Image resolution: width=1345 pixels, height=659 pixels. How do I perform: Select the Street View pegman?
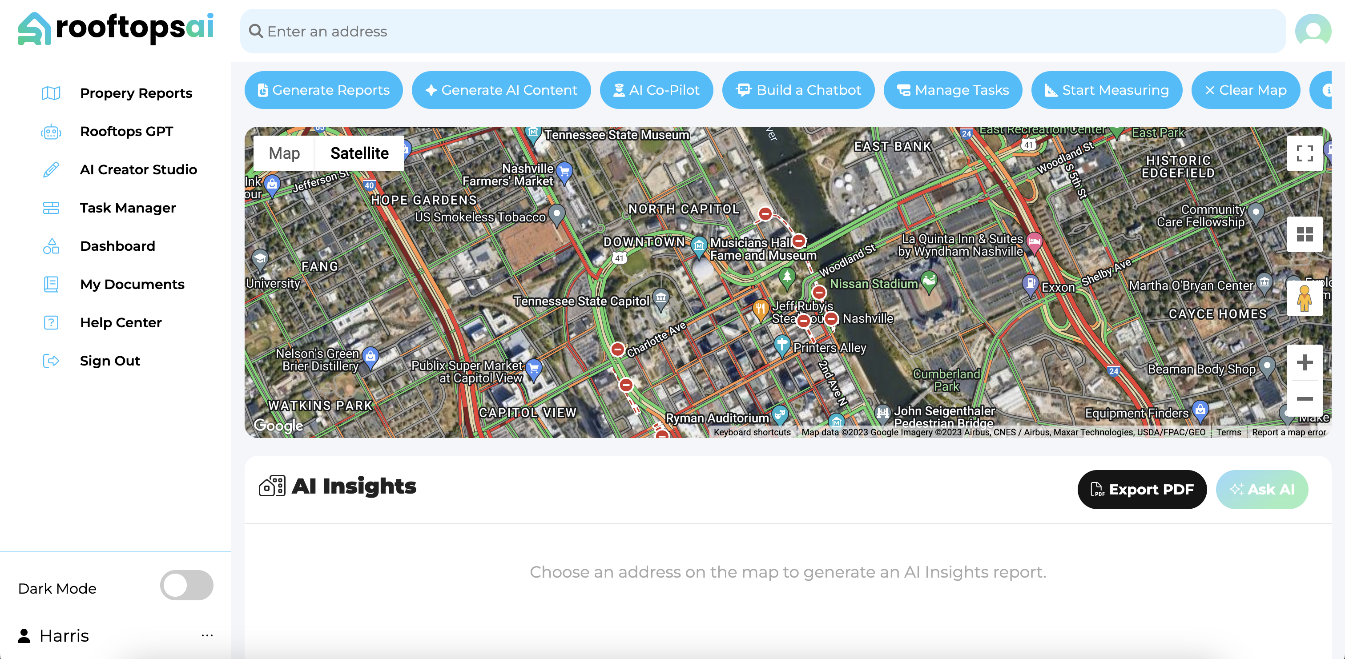[x=1304, y=298]
